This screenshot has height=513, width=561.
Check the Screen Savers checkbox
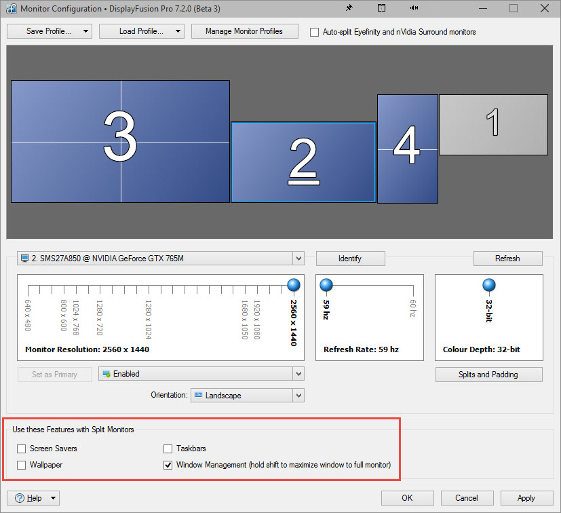[x=22, y=449]
